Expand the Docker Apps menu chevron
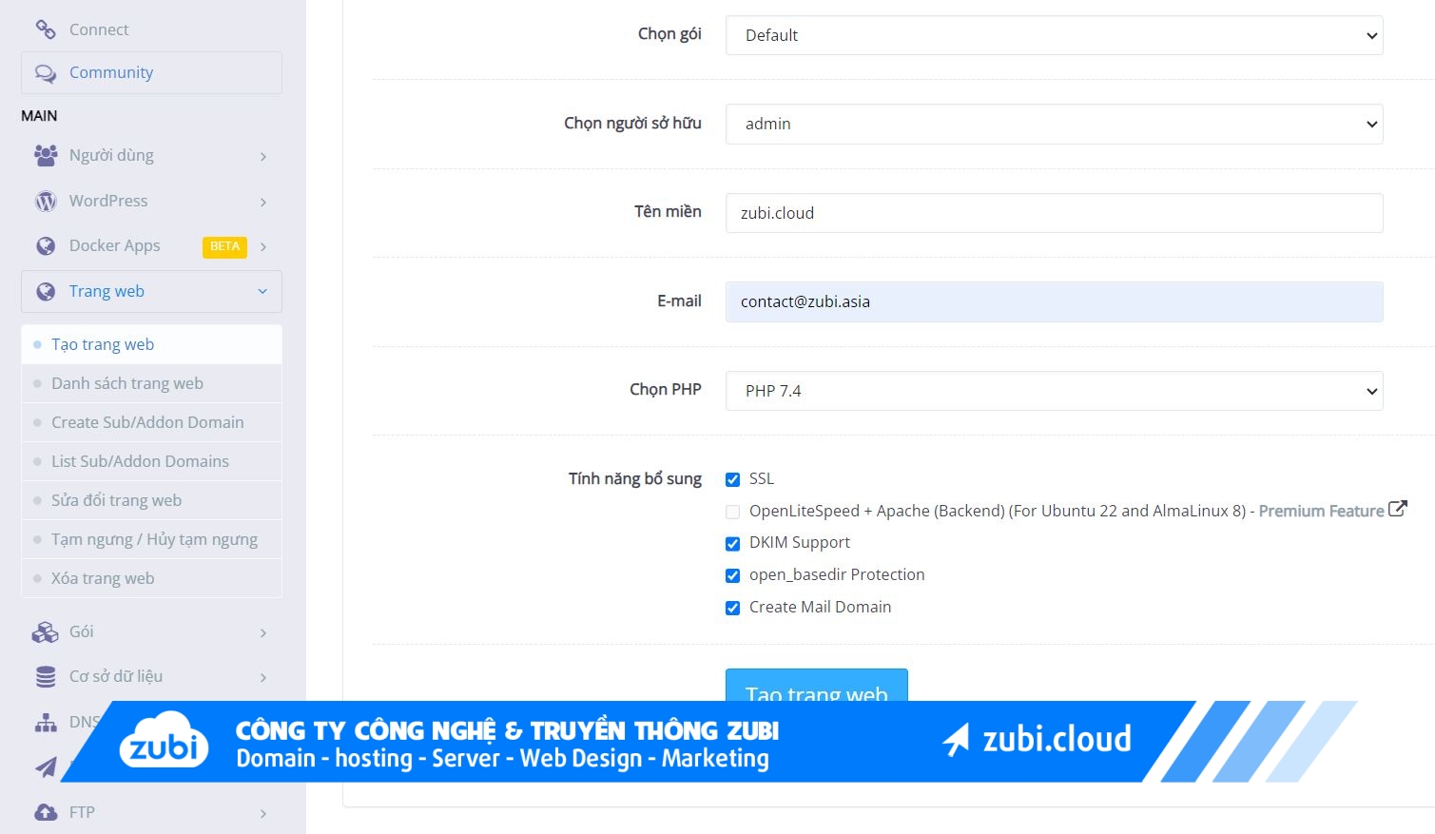Screen dimensions: 1435x834 [x=263, y=247]
